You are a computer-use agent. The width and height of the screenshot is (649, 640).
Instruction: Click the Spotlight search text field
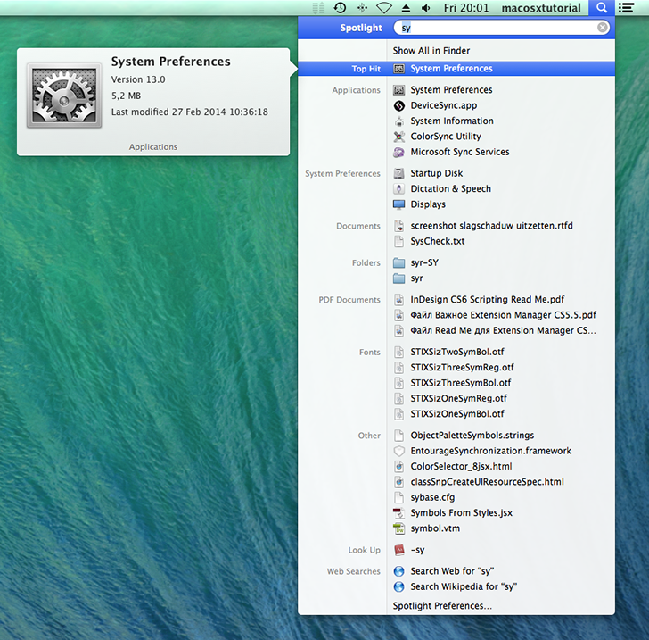pos(501,28)
